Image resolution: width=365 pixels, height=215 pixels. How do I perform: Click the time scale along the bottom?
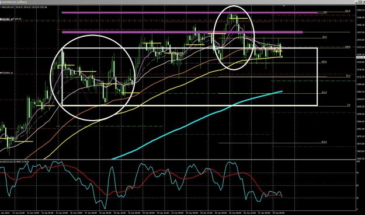tap(178, 213)
